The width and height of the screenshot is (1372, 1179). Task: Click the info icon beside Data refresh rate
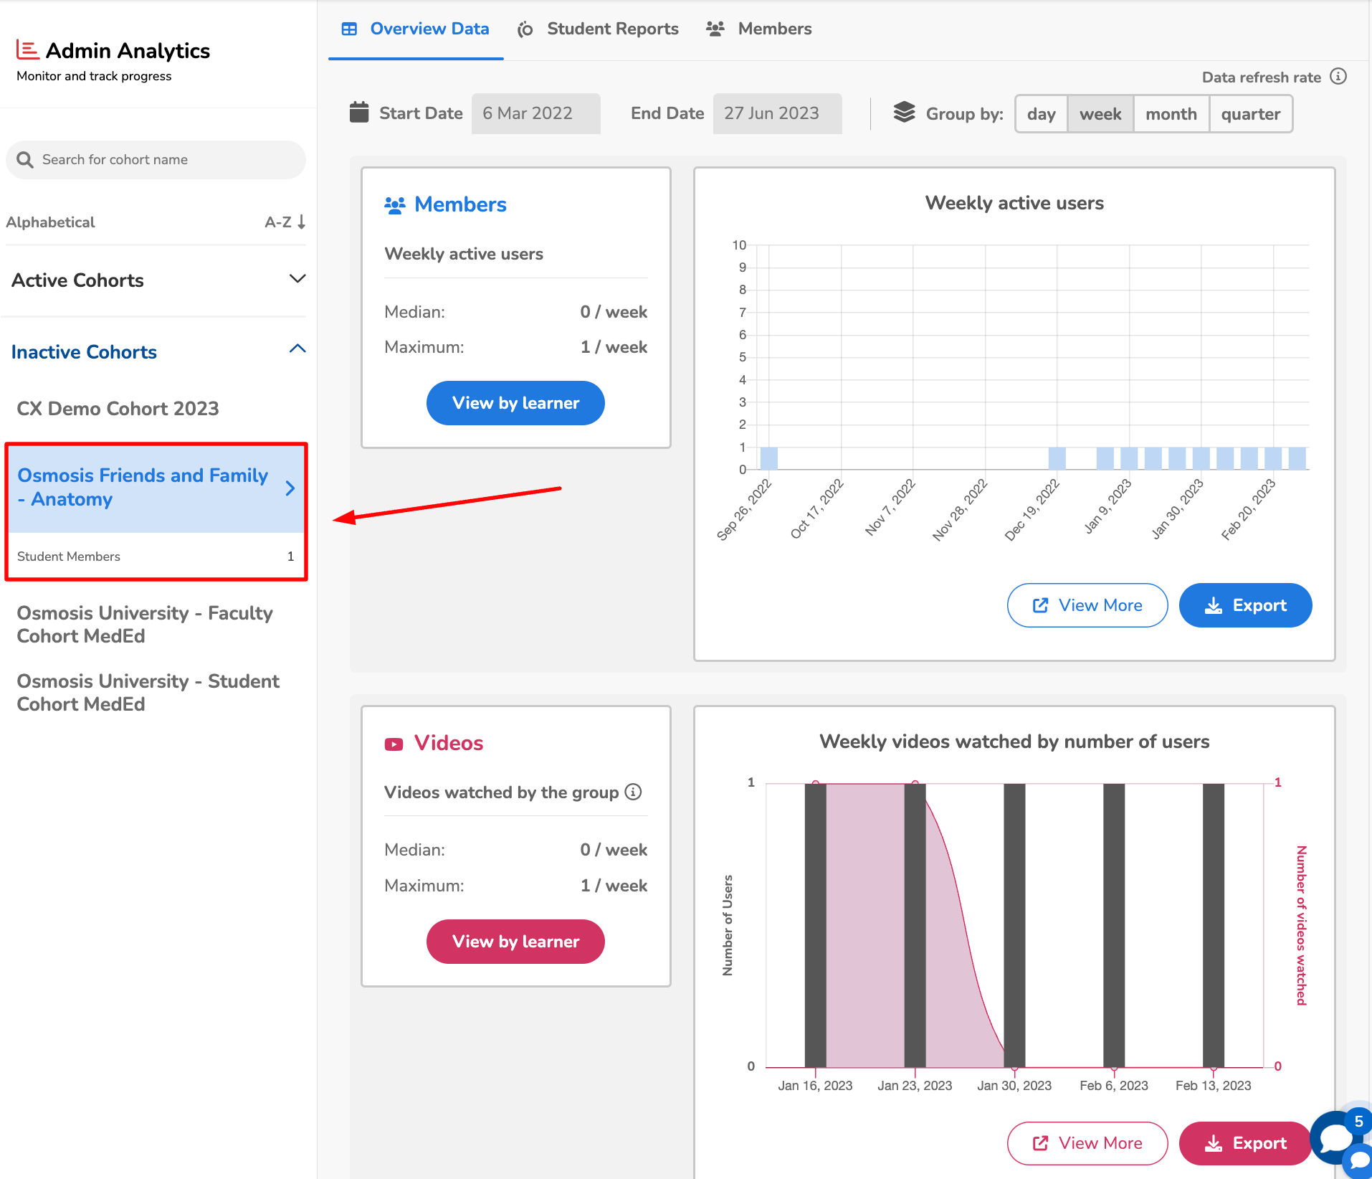(1338, 77)
